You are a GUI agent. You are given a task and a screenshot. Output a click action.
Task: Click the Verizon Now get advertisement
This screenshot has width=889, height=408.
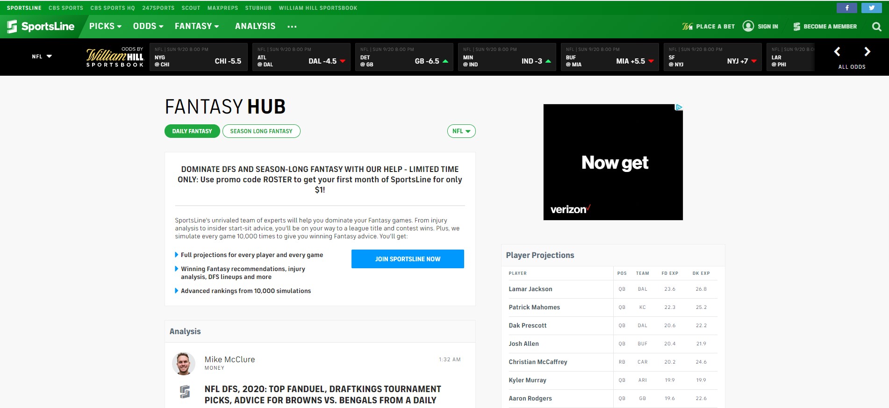(x=613, y=162)
